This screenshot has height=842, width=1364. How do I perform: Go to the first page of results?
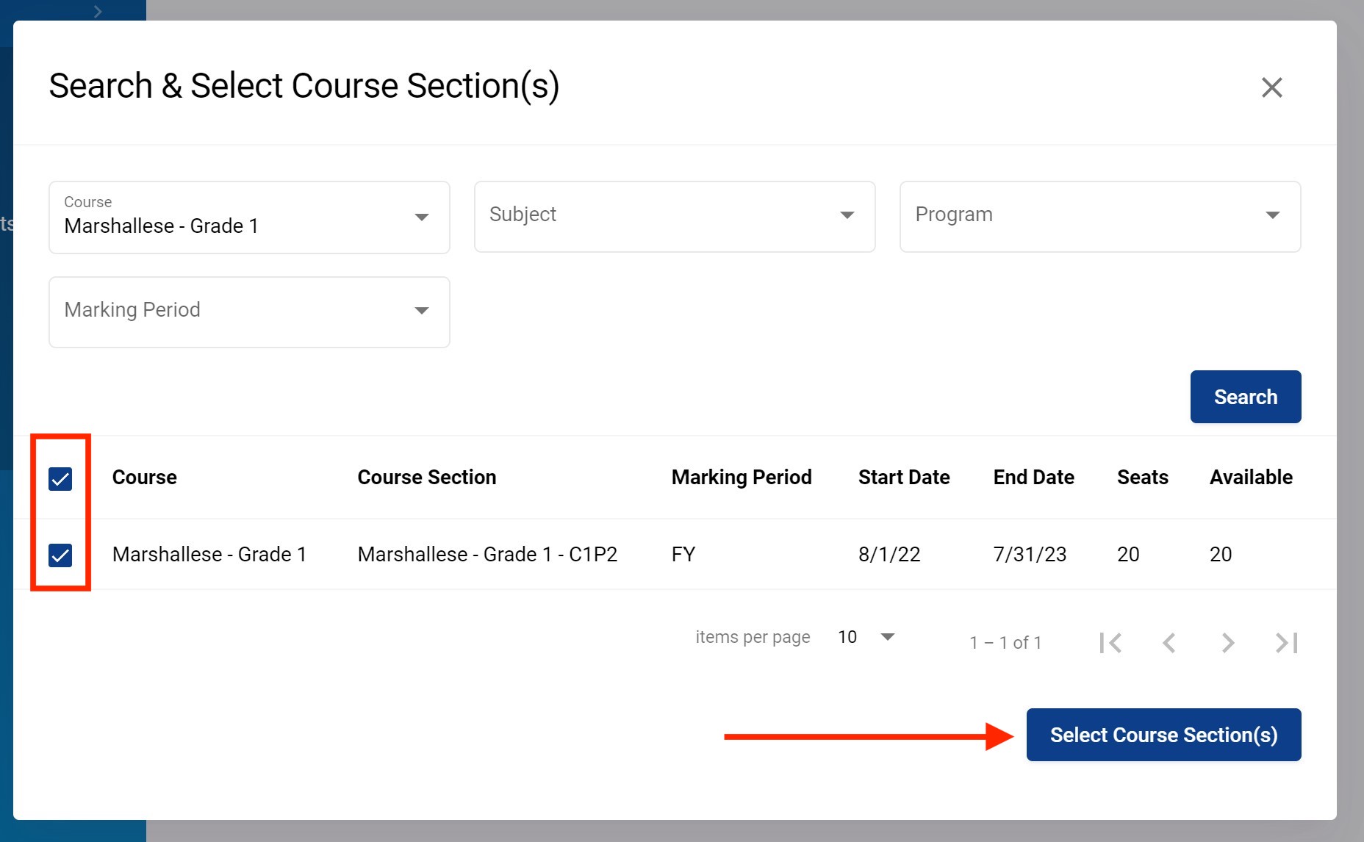pyautogui.click(x=1110, y=643)
